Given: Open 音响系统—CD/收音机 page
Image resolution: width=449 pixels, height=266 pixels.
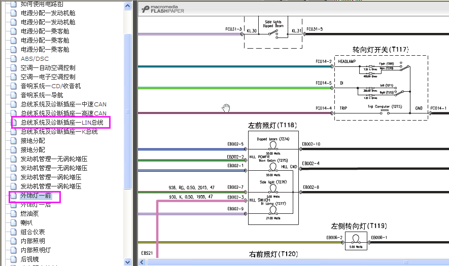Looking at the screenshot, I should tap(51, 86).
